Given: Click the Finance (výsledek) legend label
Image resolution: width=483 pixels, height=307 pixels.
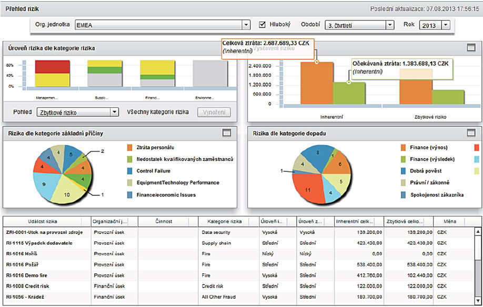Looking at the screenshot, I should [432, 159].
